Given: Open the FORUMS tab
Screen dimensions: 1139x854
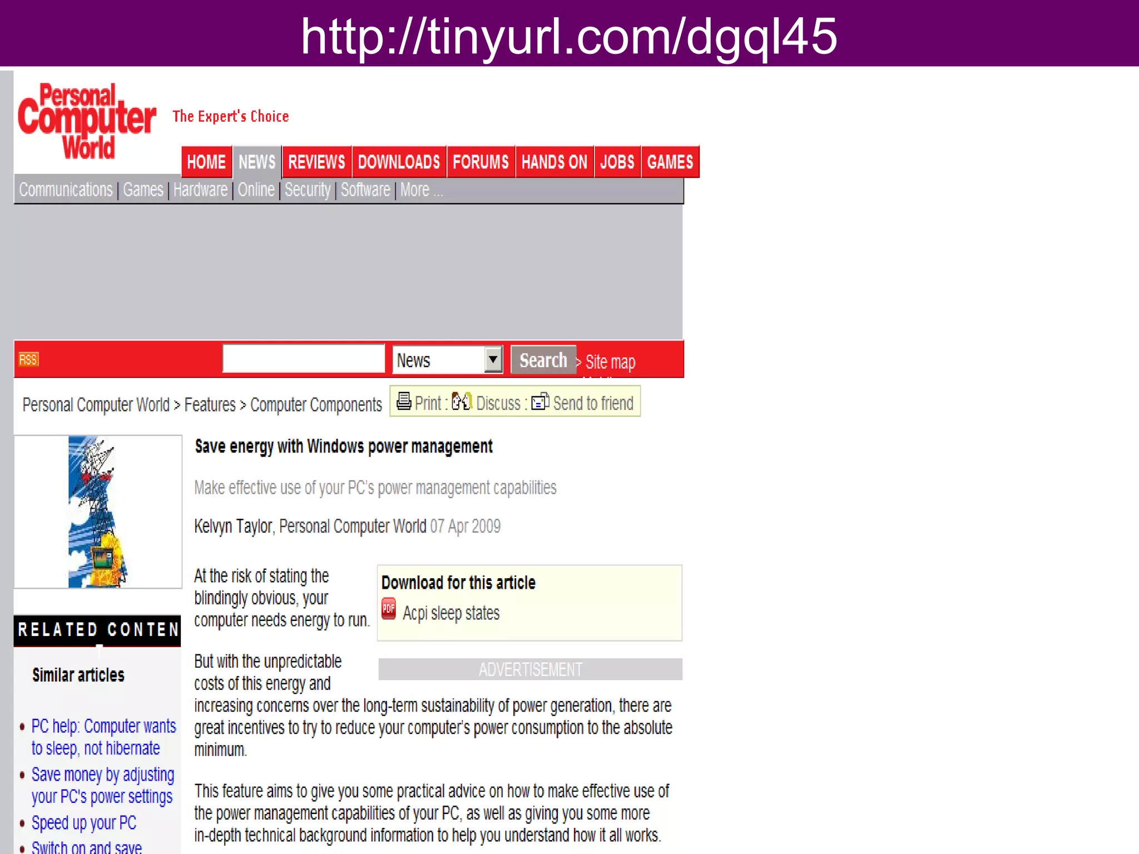Looking at the screenshot, I should [481, 162].
